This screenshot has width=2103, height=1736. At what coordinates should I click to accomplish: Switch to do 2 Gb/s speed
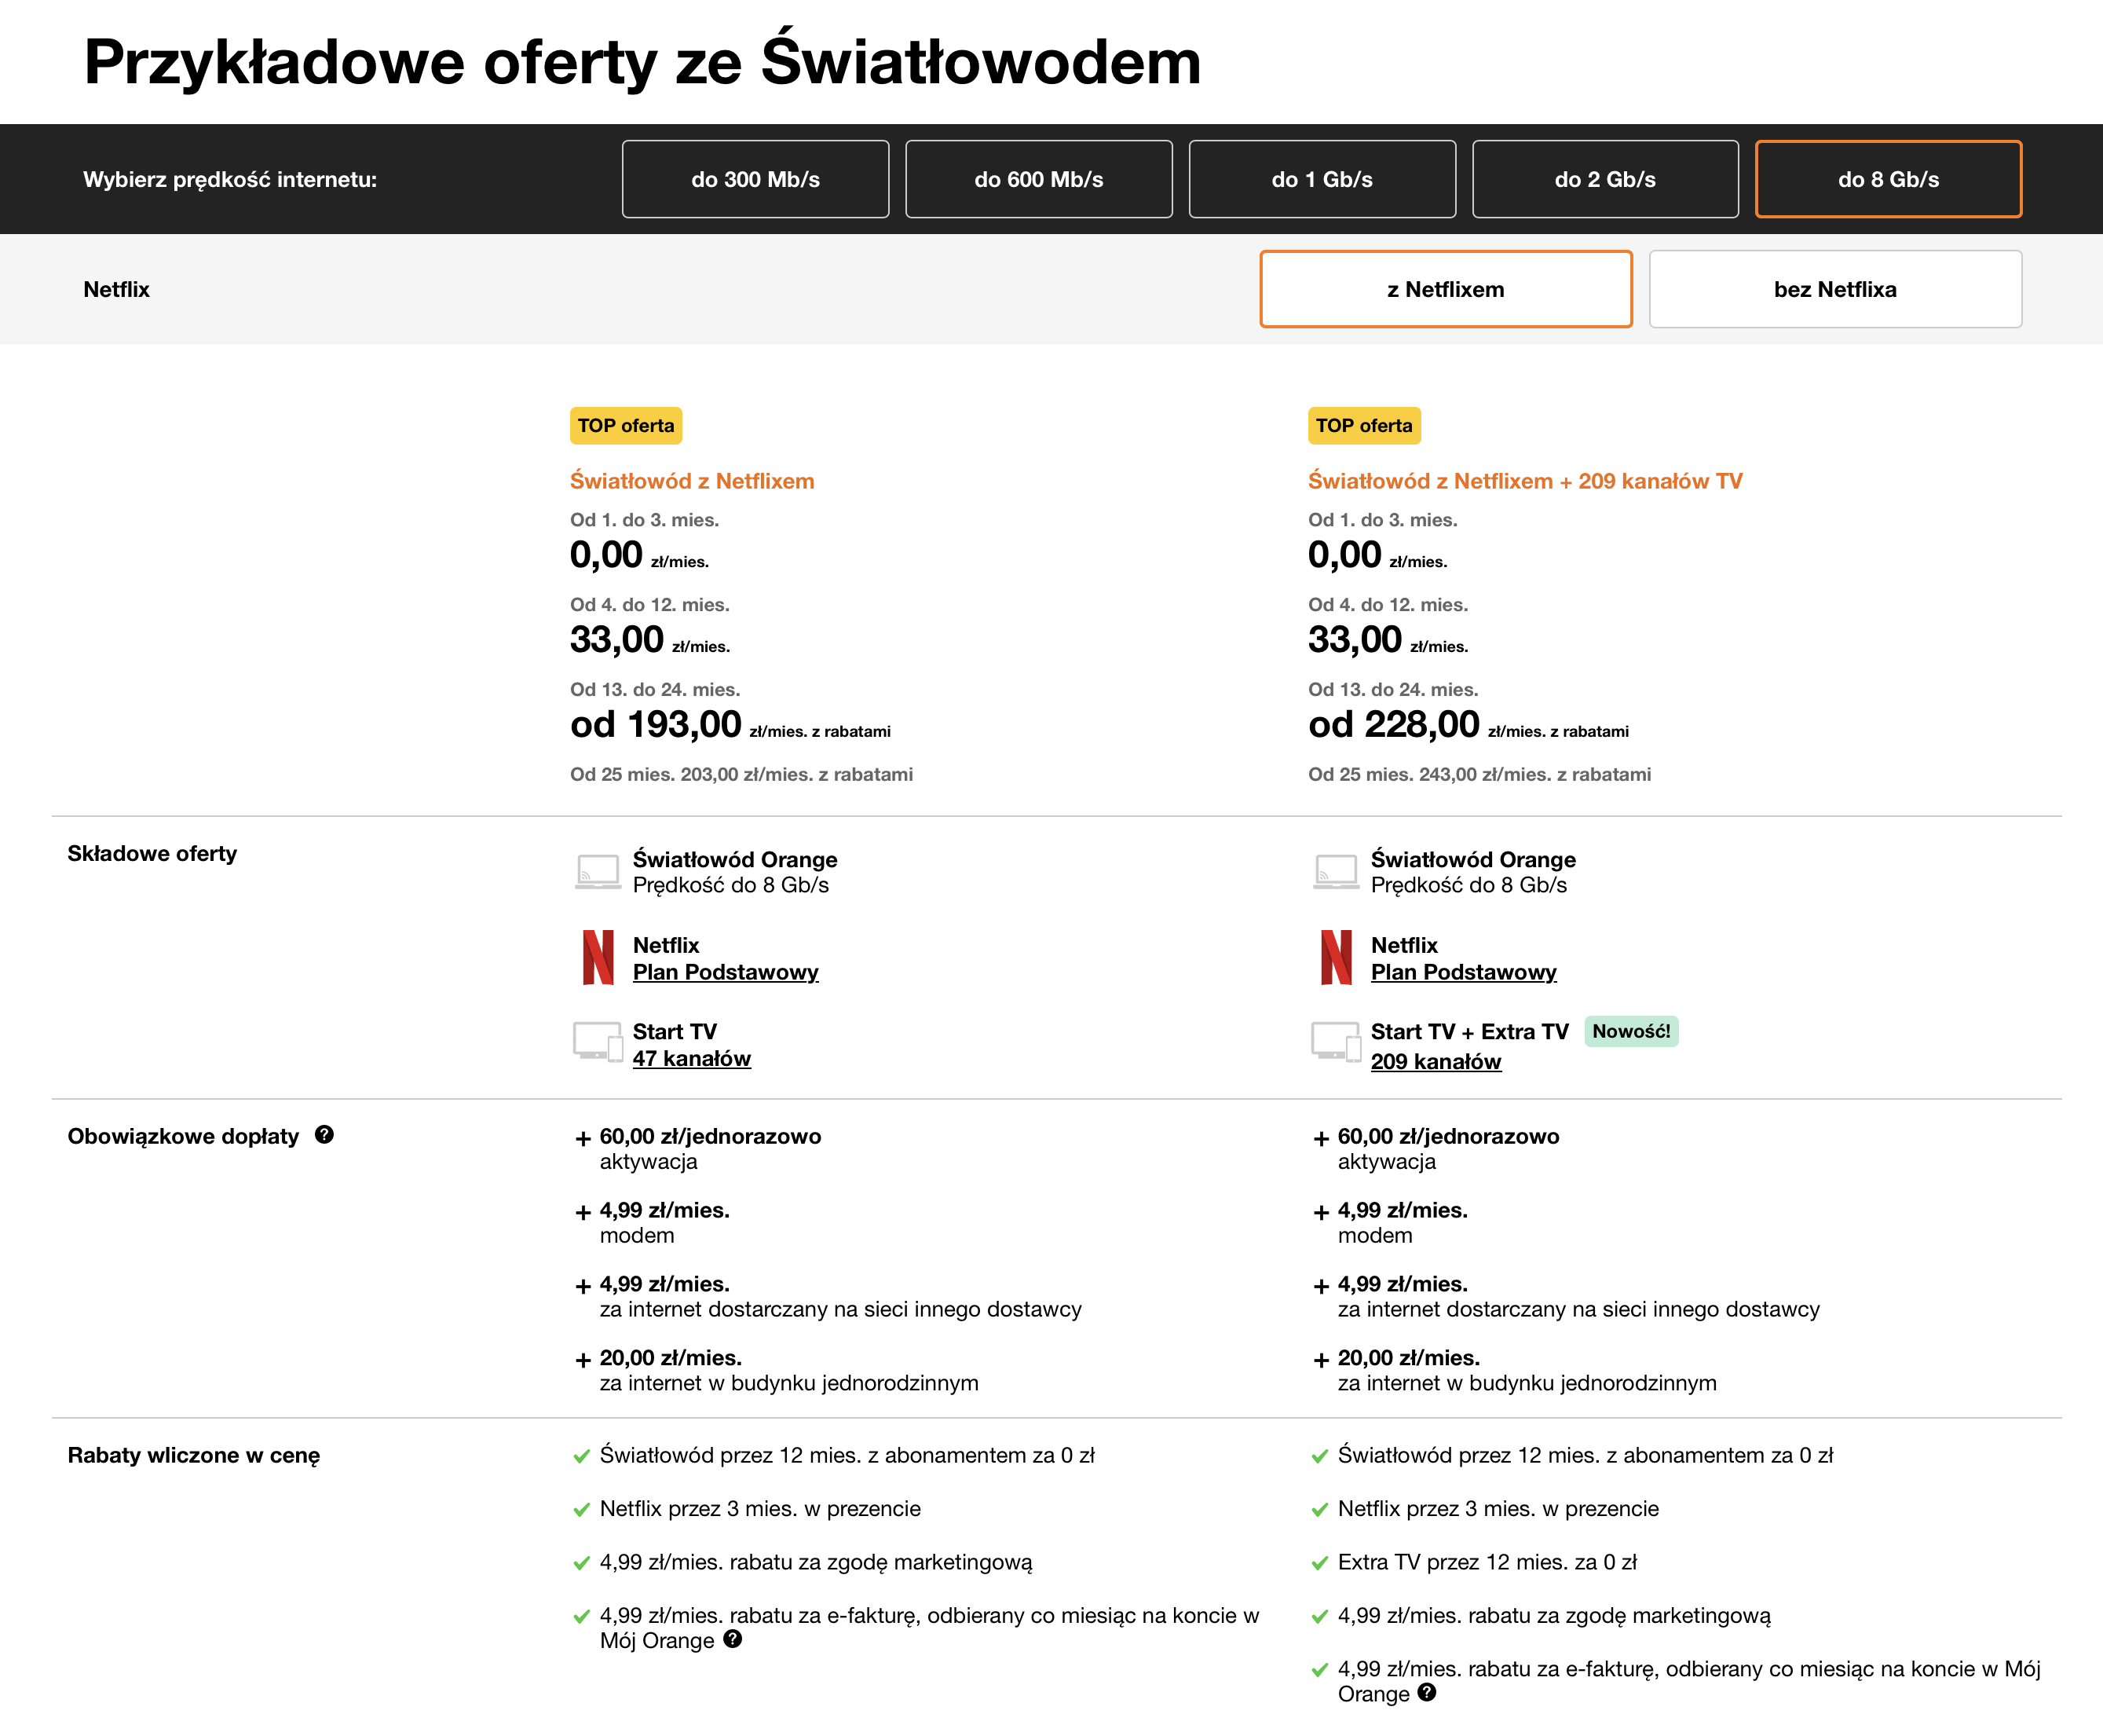(x=1605, y=179)
